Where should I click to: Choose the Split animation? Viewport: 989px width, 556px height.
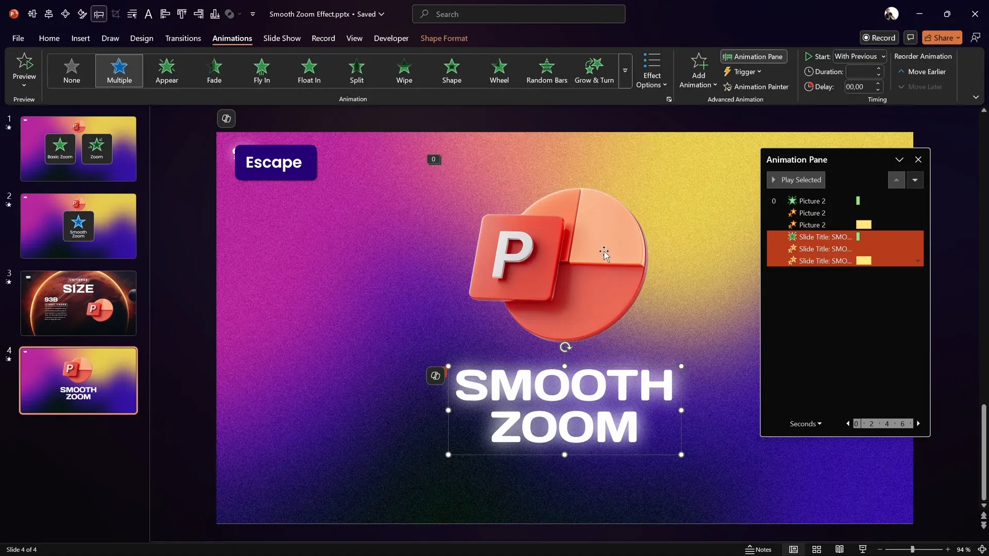click(356, 71)
